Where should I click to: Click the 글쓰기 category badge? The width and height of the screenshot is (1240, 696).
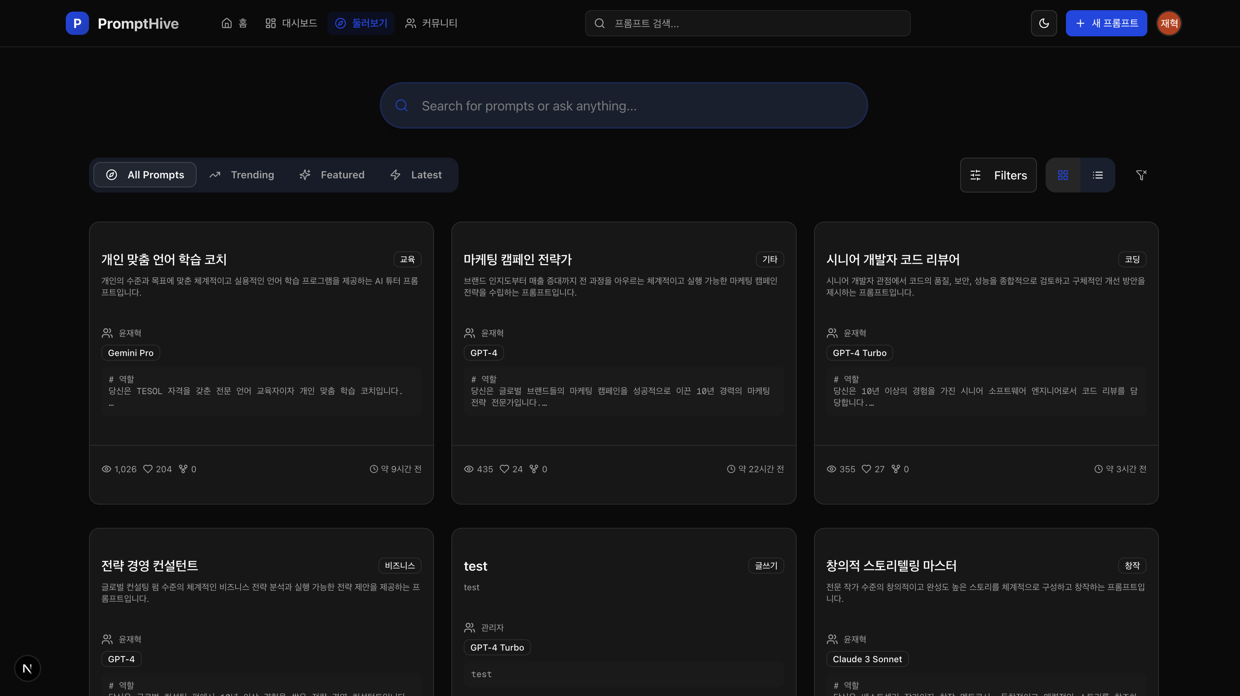(x=766, y=566)
